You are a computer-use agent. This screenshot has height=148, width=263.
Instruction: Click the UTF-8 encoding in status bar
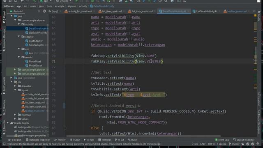point(211,144)
